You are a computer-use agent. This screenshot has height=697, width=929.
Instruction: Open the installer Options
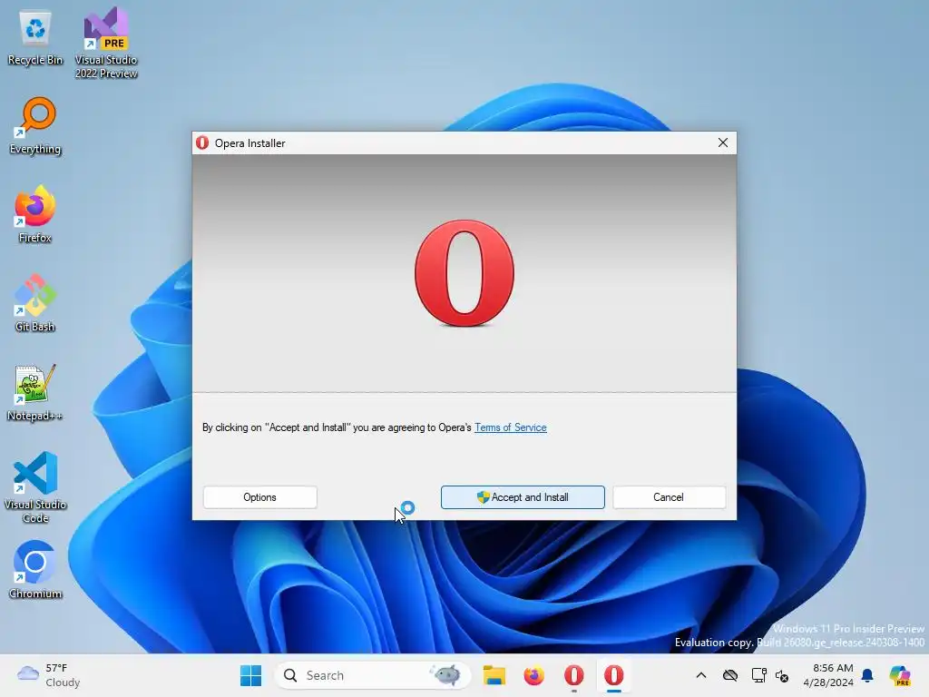pos(259,497)
